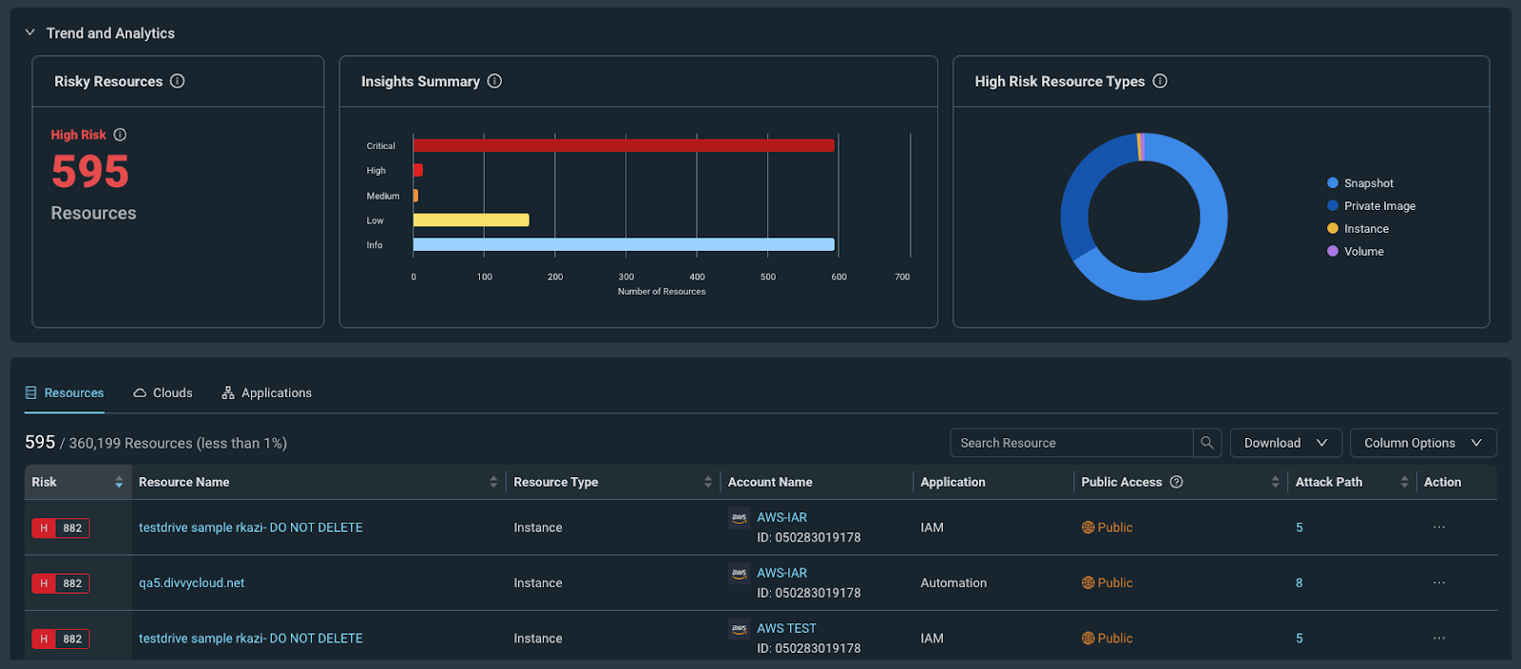This screenshot has width=1521, height=669.
Task: Open action menu for qa5.divvycloud.net row
Action: [x=1439, y=583]
